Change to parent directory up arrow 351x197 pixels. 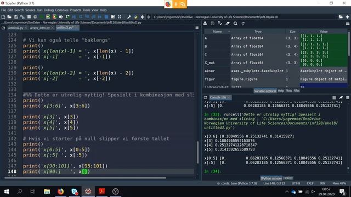tap(347, 17)
